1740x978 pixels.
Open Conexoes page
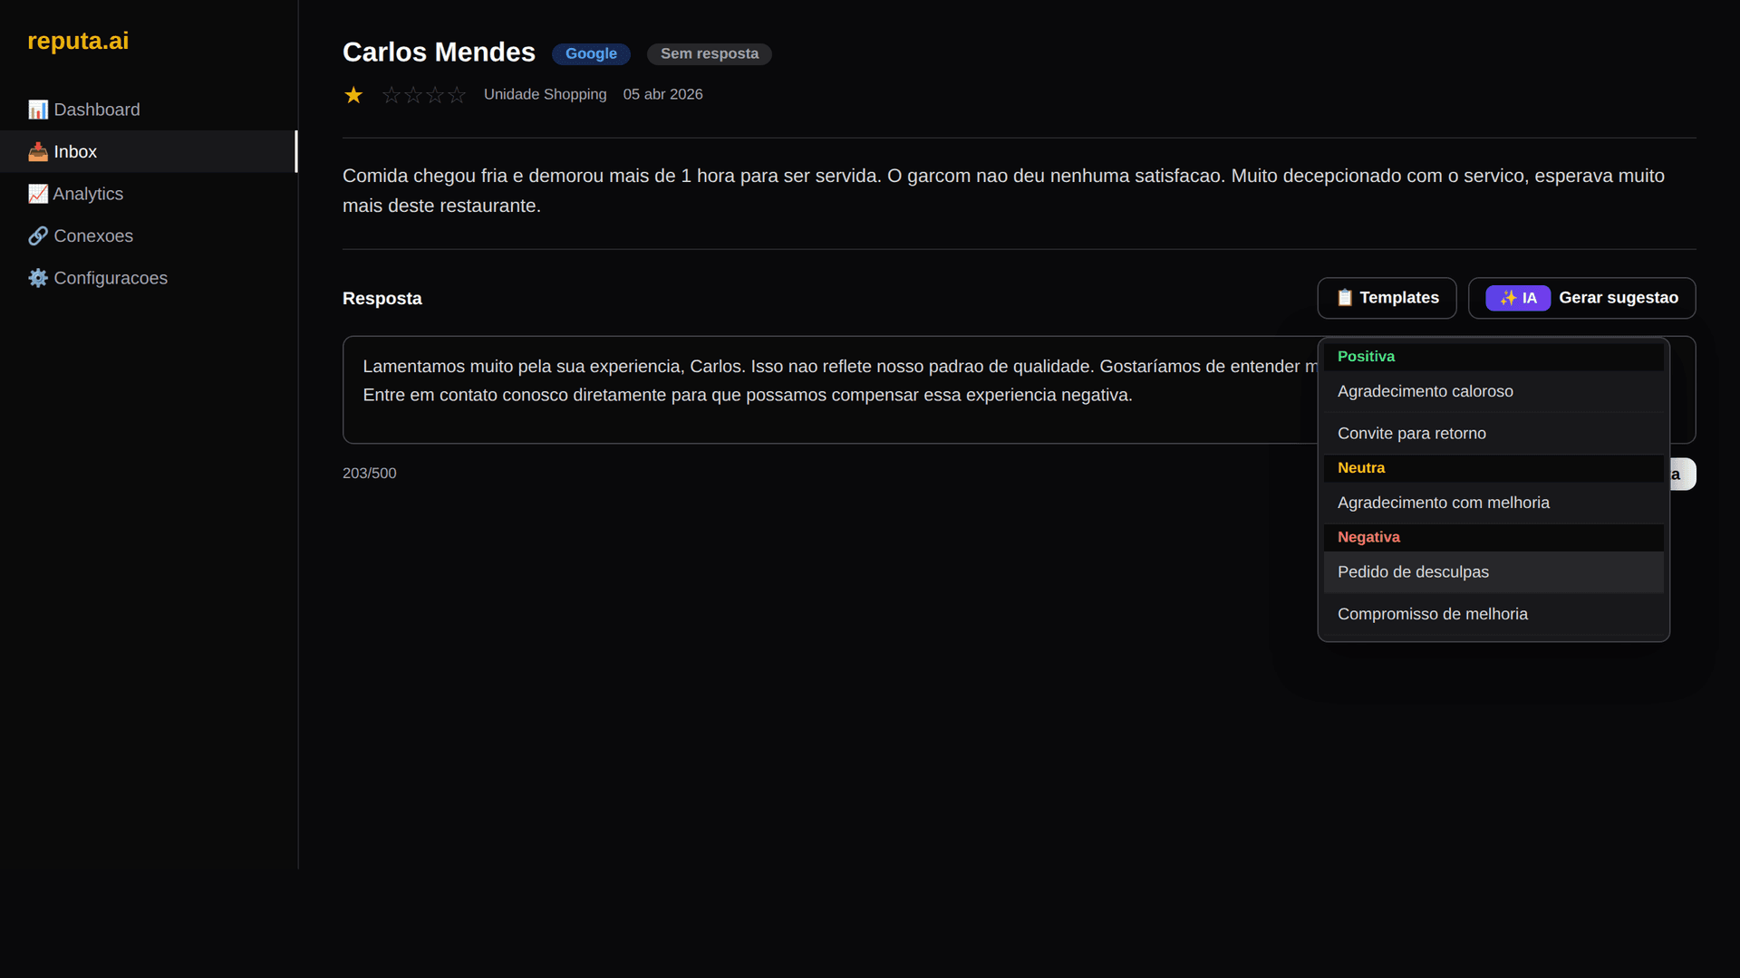[x=149, y=235]
